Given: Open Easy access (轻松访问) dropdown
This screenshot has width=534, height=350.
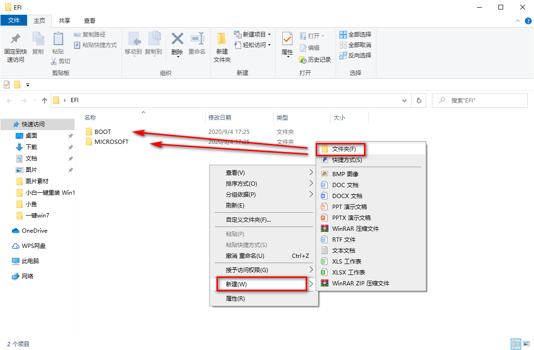Looking at the screenshot, I should [253, 45].
